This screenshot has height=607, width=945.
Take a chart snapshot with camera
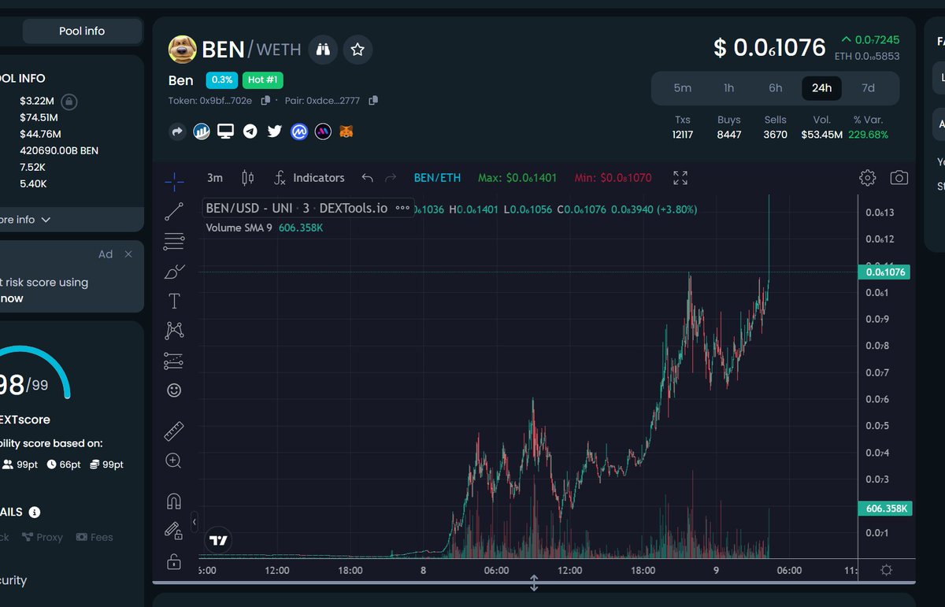coord(899,178)
